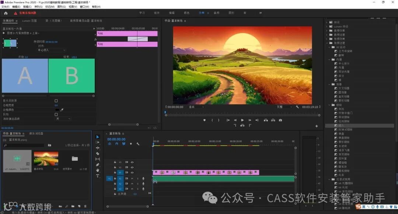Click the delete trash icon in project panel
Image resolution: width=398 pixels, height=214 pixels.
pyautogui.click(x=85, y=206)
